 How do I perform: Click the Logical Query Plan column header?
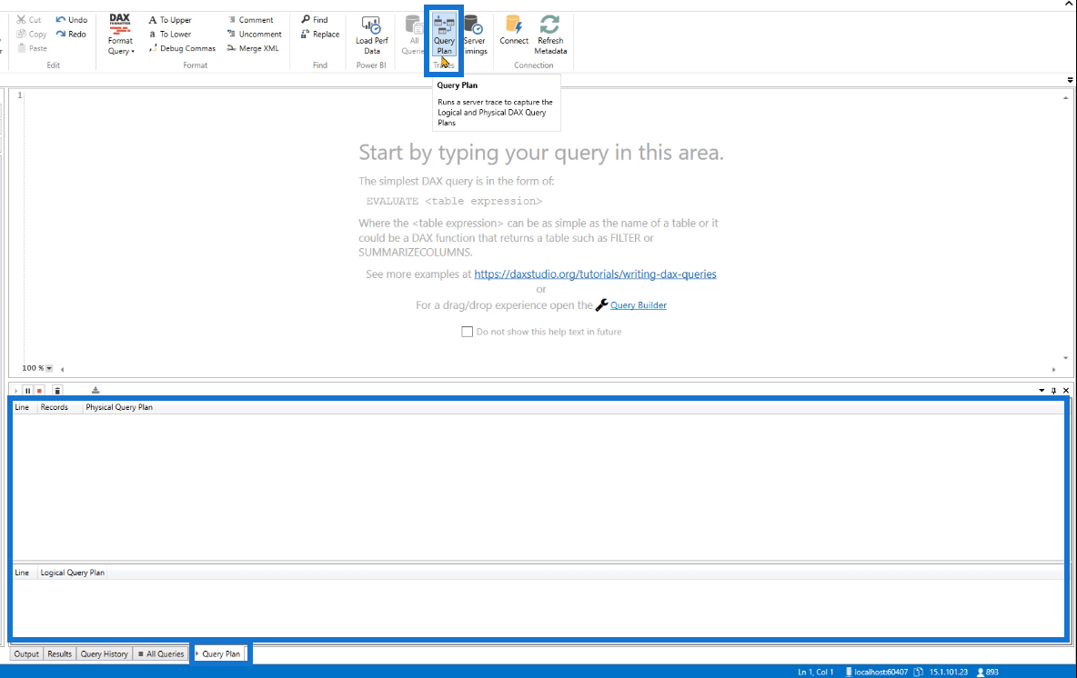pyautogui.click(x=72, y=573)
